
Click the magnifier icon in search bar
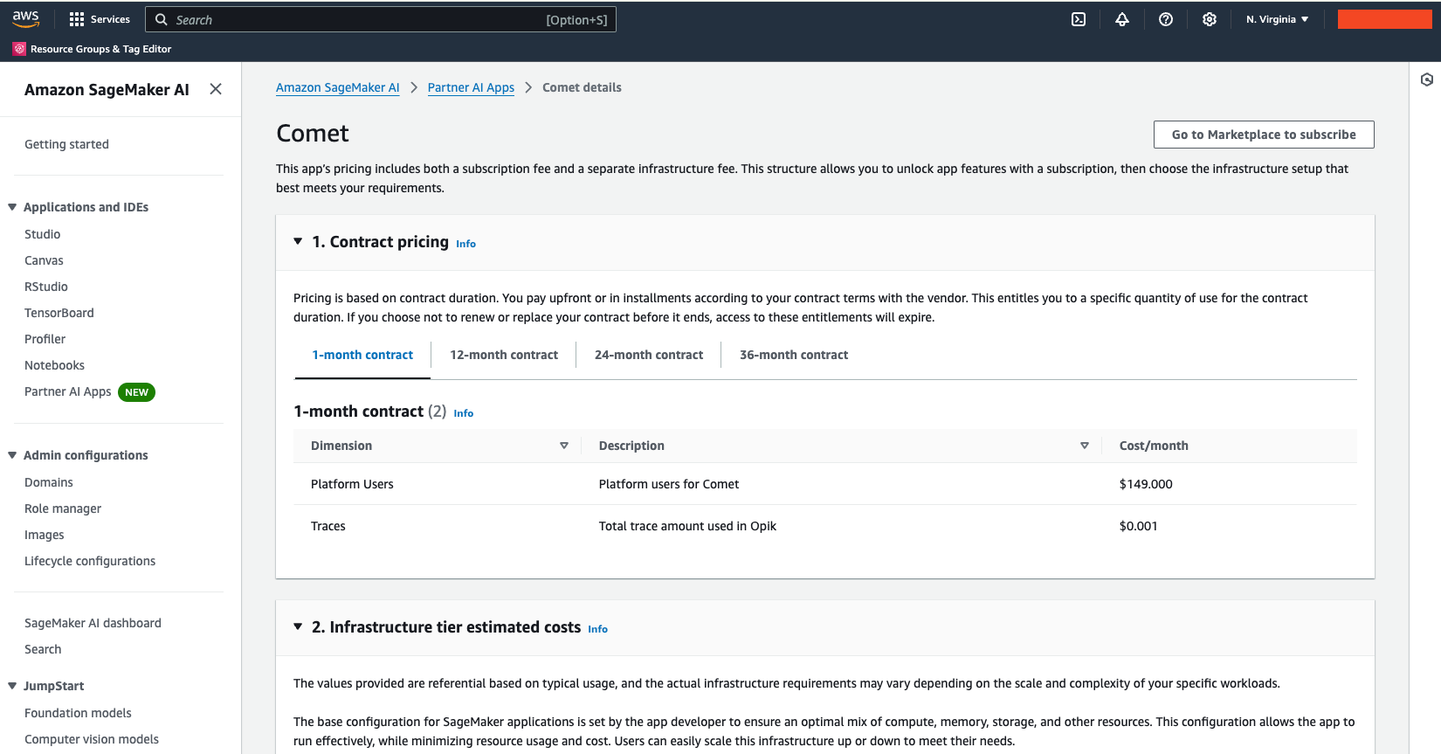pos(162,19)
